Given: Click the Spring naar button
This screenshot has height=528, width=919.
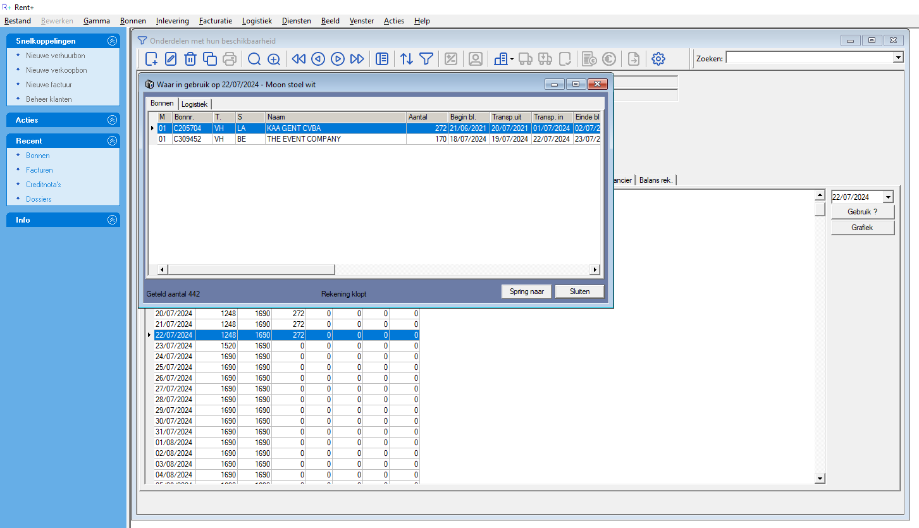Looking at the screenshot, I should point(526,292).
